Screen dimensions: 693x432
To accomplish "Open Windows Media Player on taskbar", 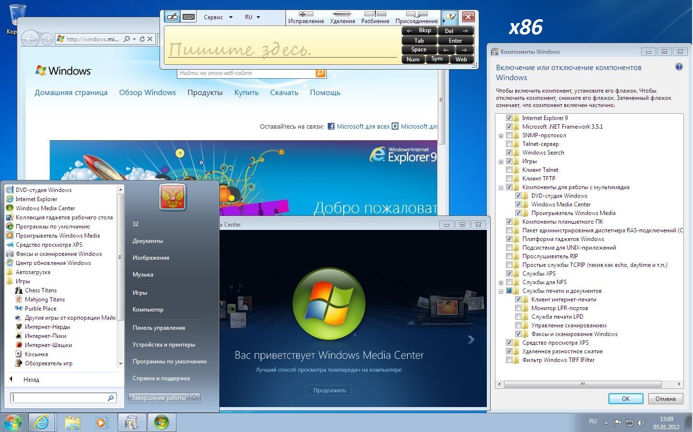I will (x=101, y=422).
